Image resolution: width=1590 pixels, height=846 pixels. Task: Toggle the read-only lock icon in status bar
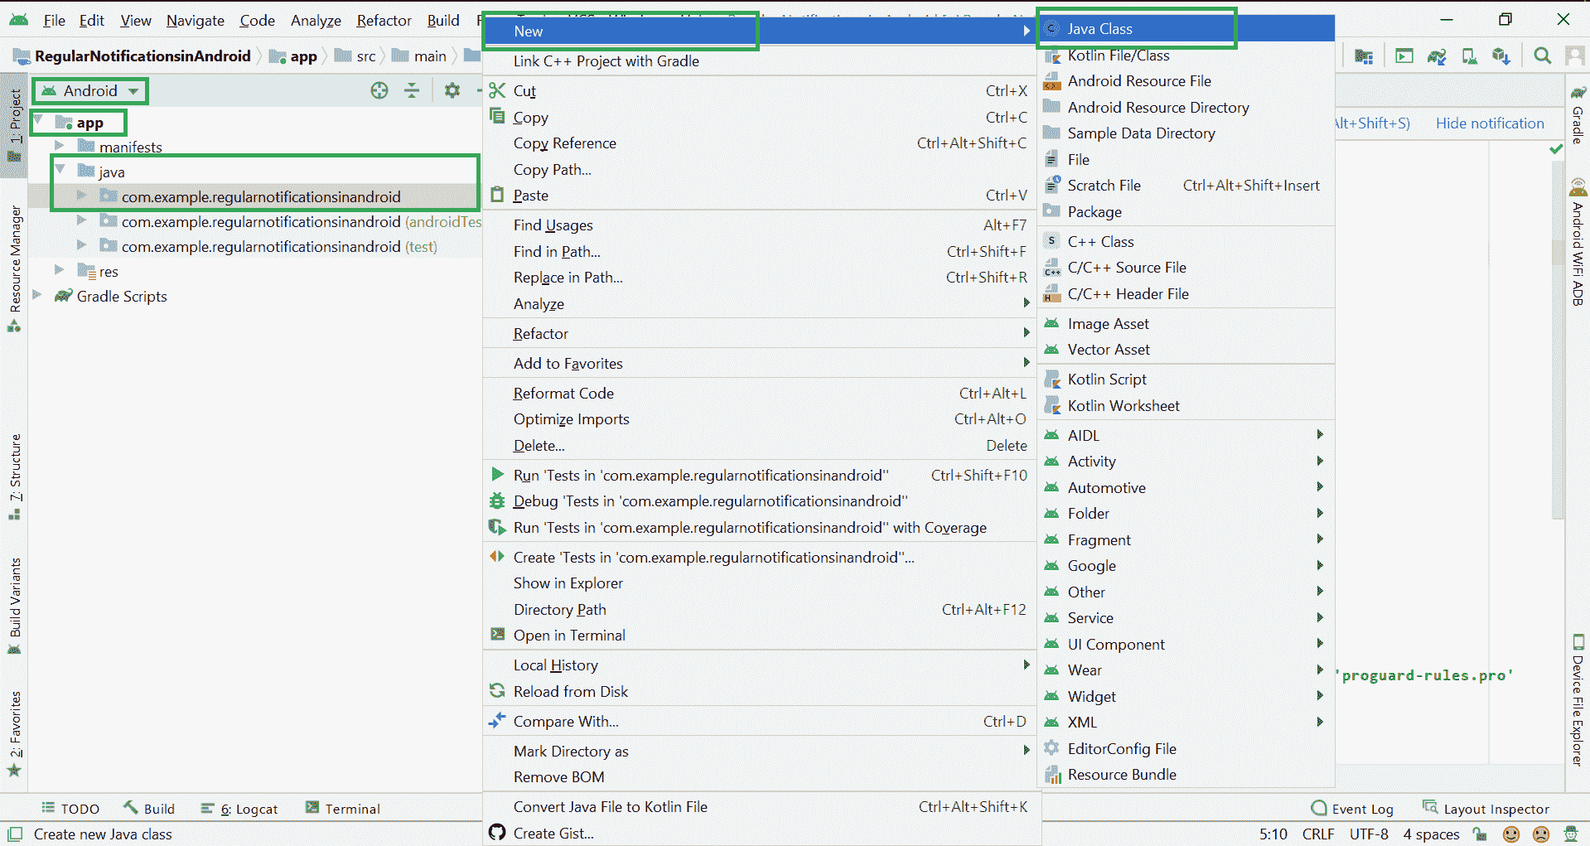click(1480, 834)
